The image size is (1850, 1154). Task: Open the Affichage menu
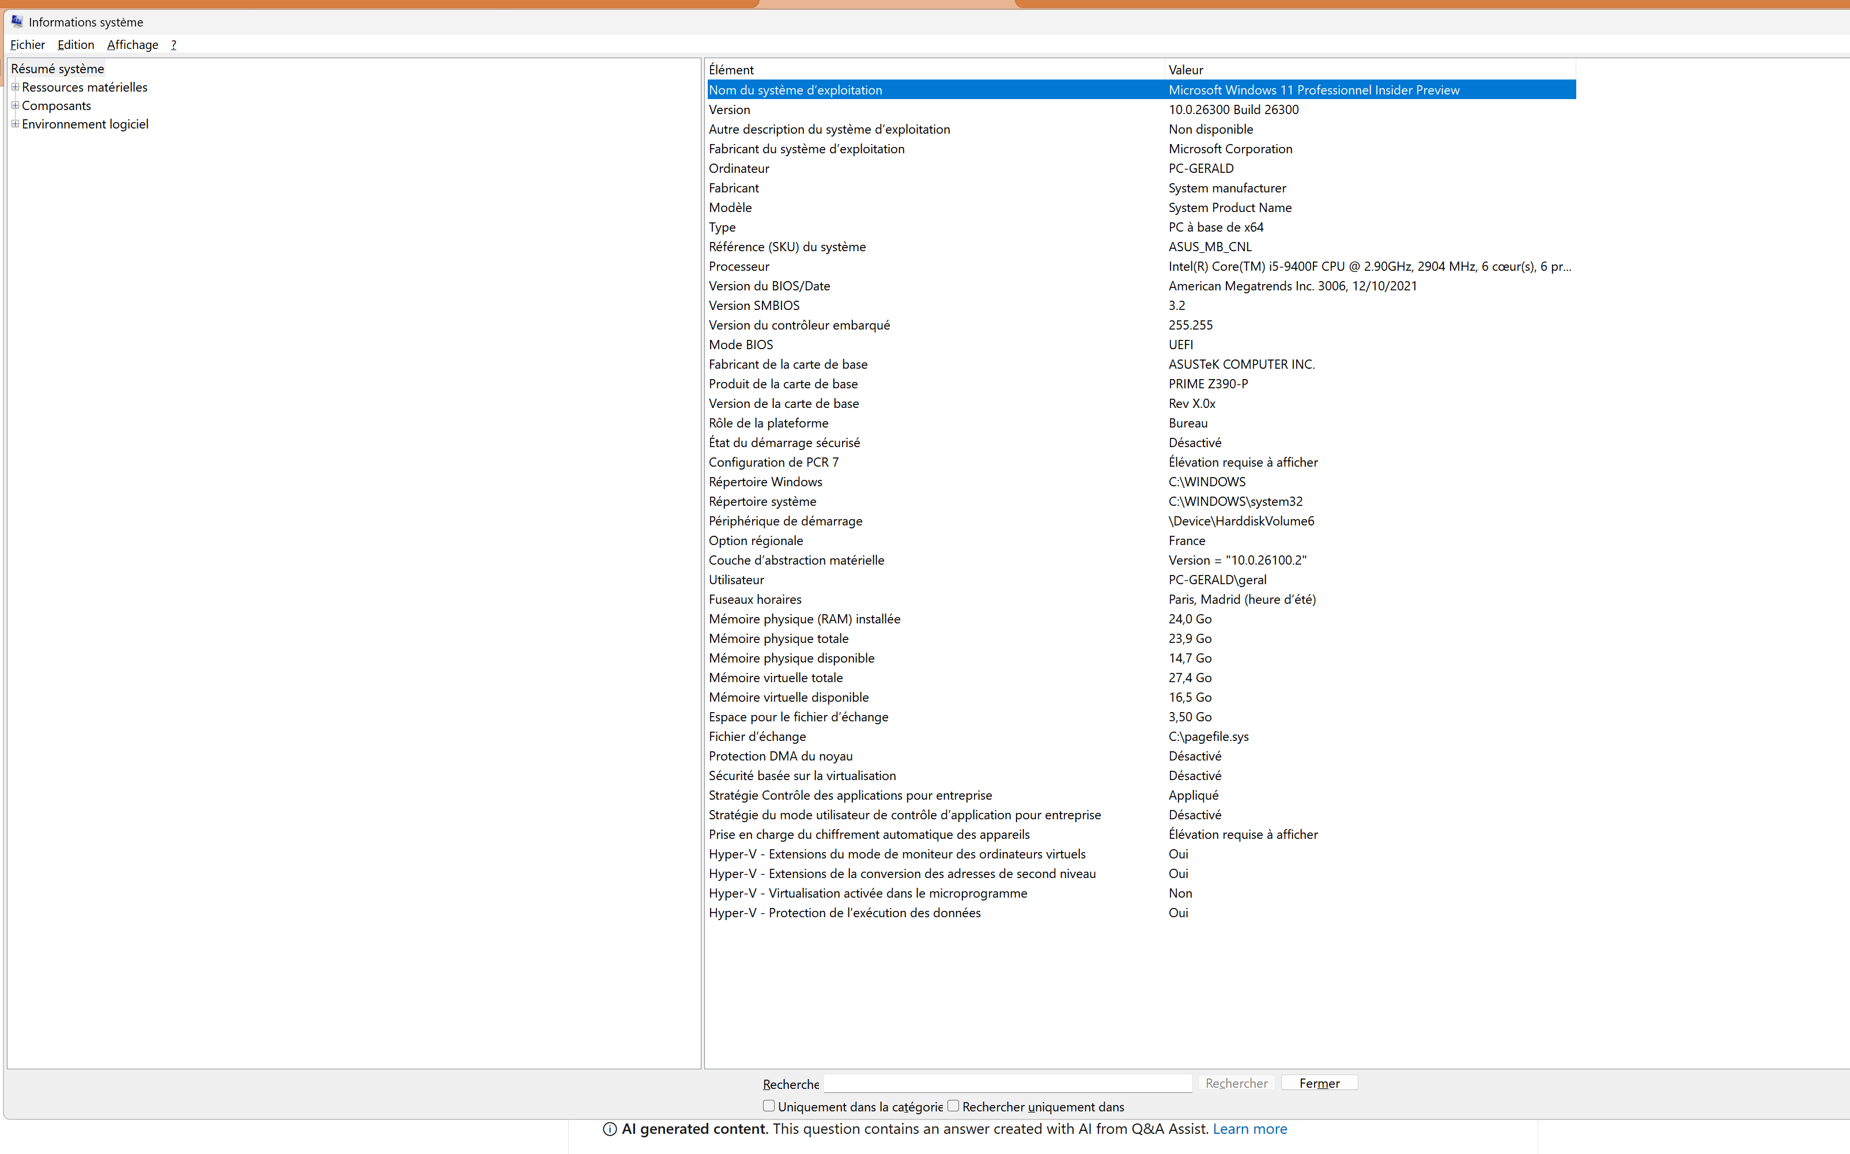132,44
